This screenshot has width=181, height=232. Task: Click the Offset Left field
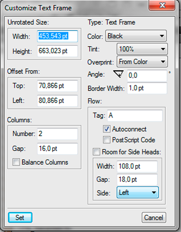(x=57, y=101)
